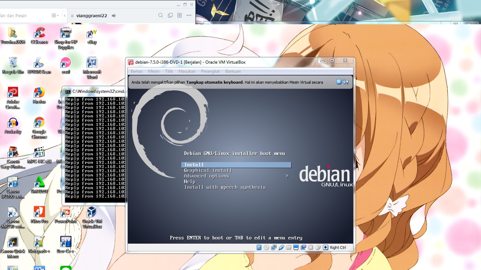Click the PowerPoint desktop shortcut
Screen dimensions: 481x270
(x=65, y=215)
